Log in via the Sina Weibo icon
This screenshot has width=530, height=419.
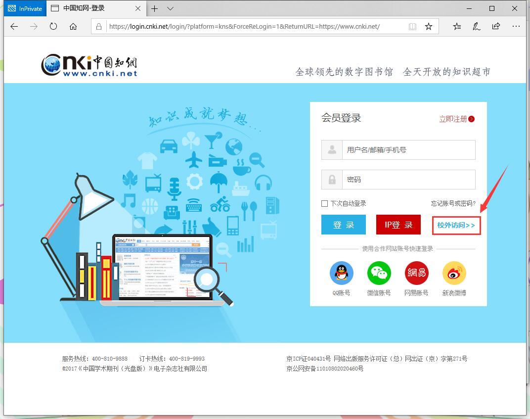pos(454,273)
